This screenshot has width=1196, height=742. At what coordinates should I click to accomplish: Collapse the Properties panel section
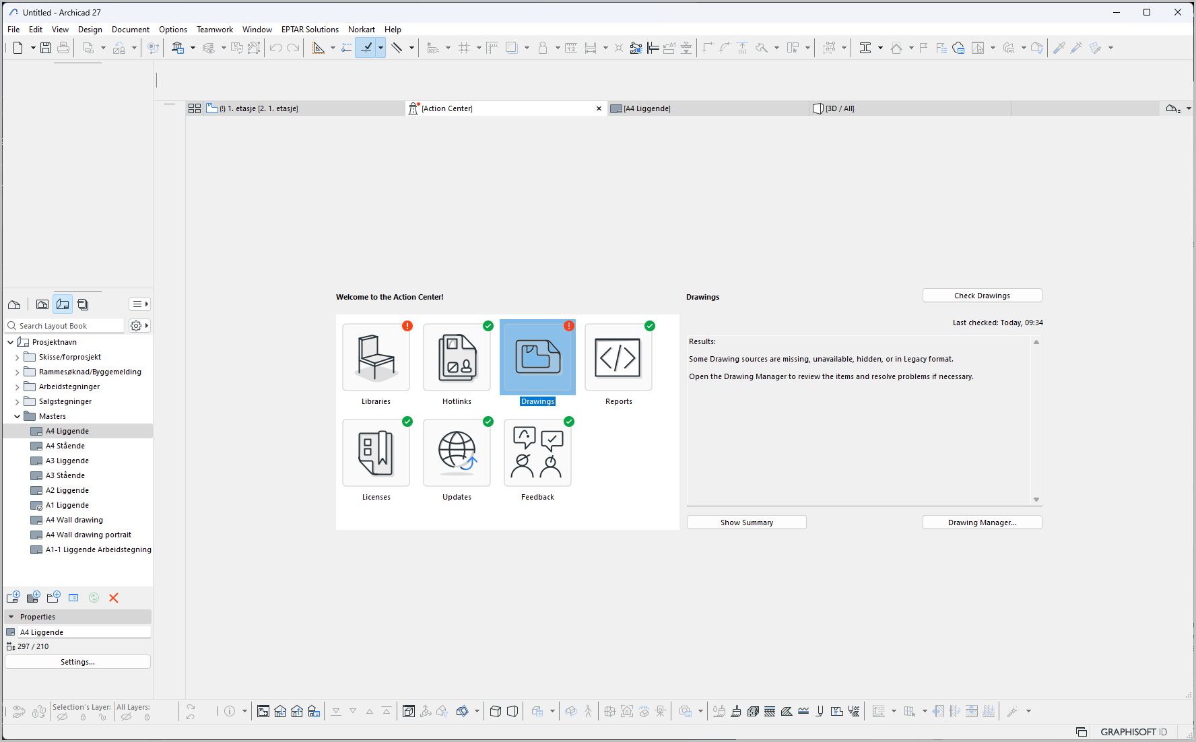click(x=11, y=617)
